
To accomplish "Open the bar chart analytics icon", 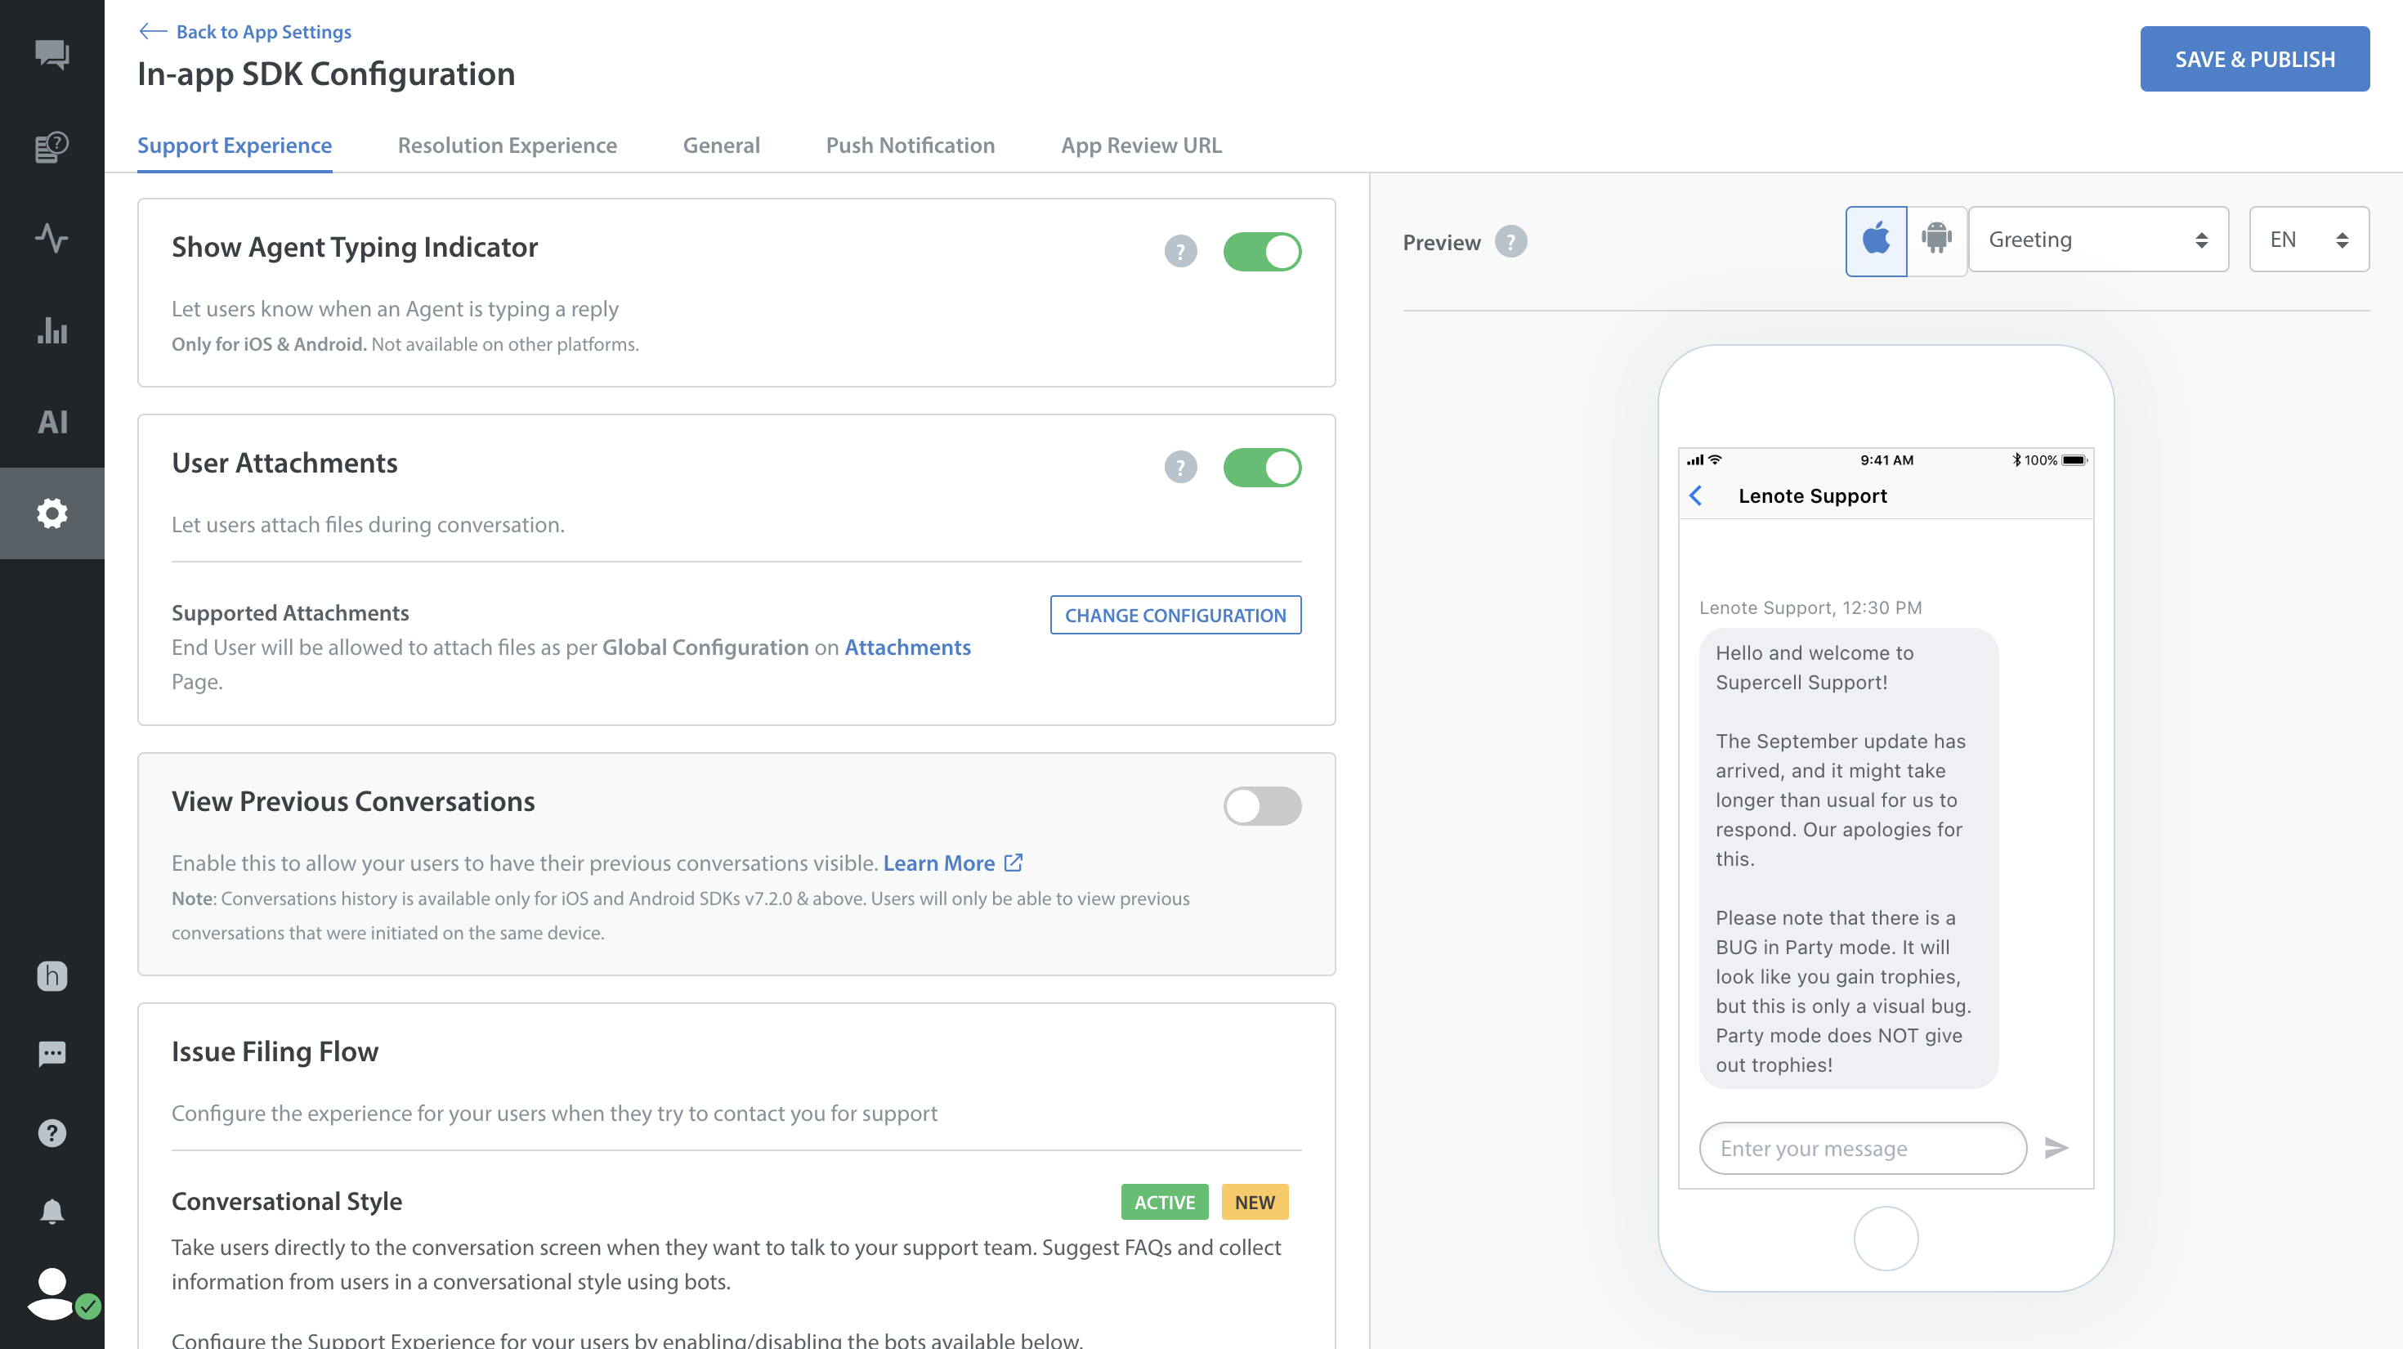I will coord(52,330).
